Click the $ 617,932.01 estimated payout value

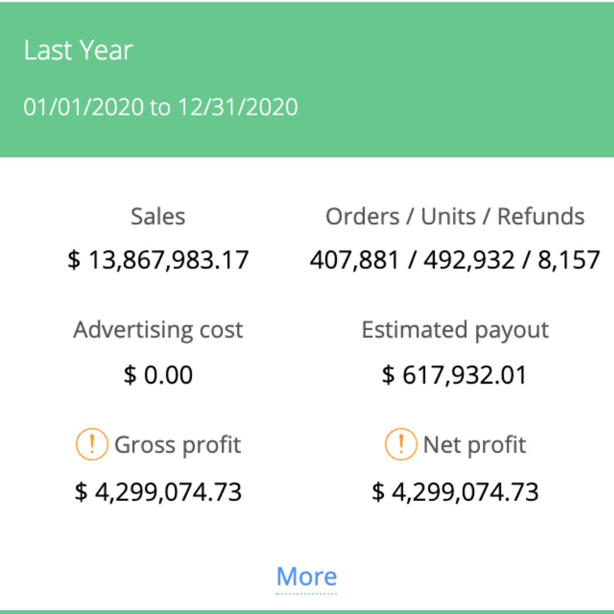click(455, 375)
